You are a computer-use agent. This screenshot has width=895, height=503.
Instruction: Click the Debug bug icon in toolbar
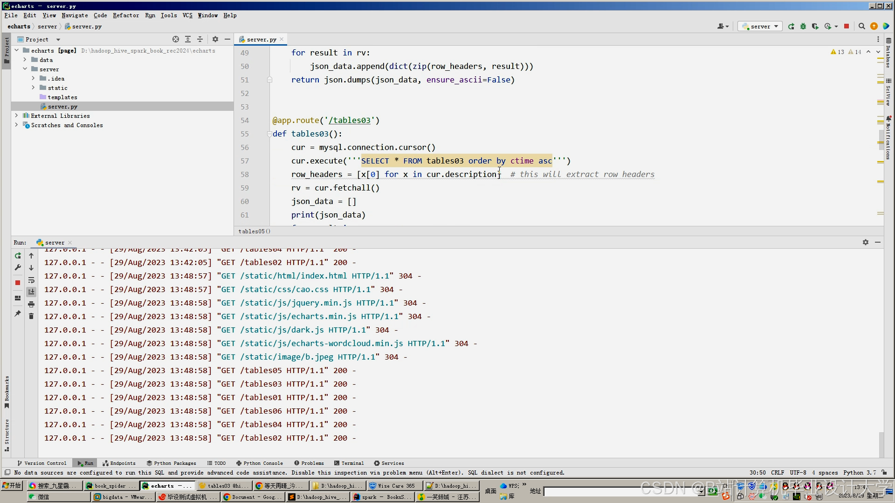coord(803,27)
